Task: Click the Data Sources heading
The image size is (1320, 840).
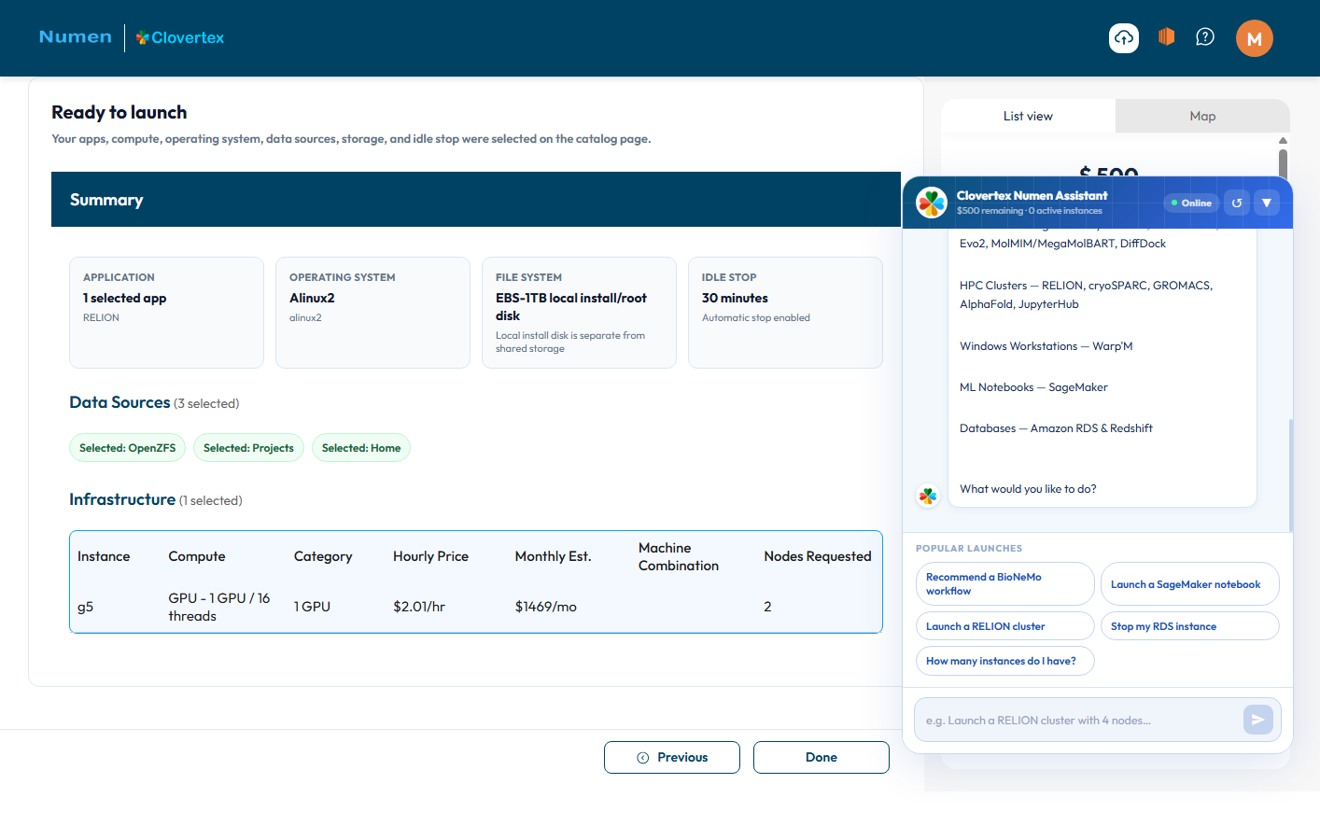Action: 119,402
